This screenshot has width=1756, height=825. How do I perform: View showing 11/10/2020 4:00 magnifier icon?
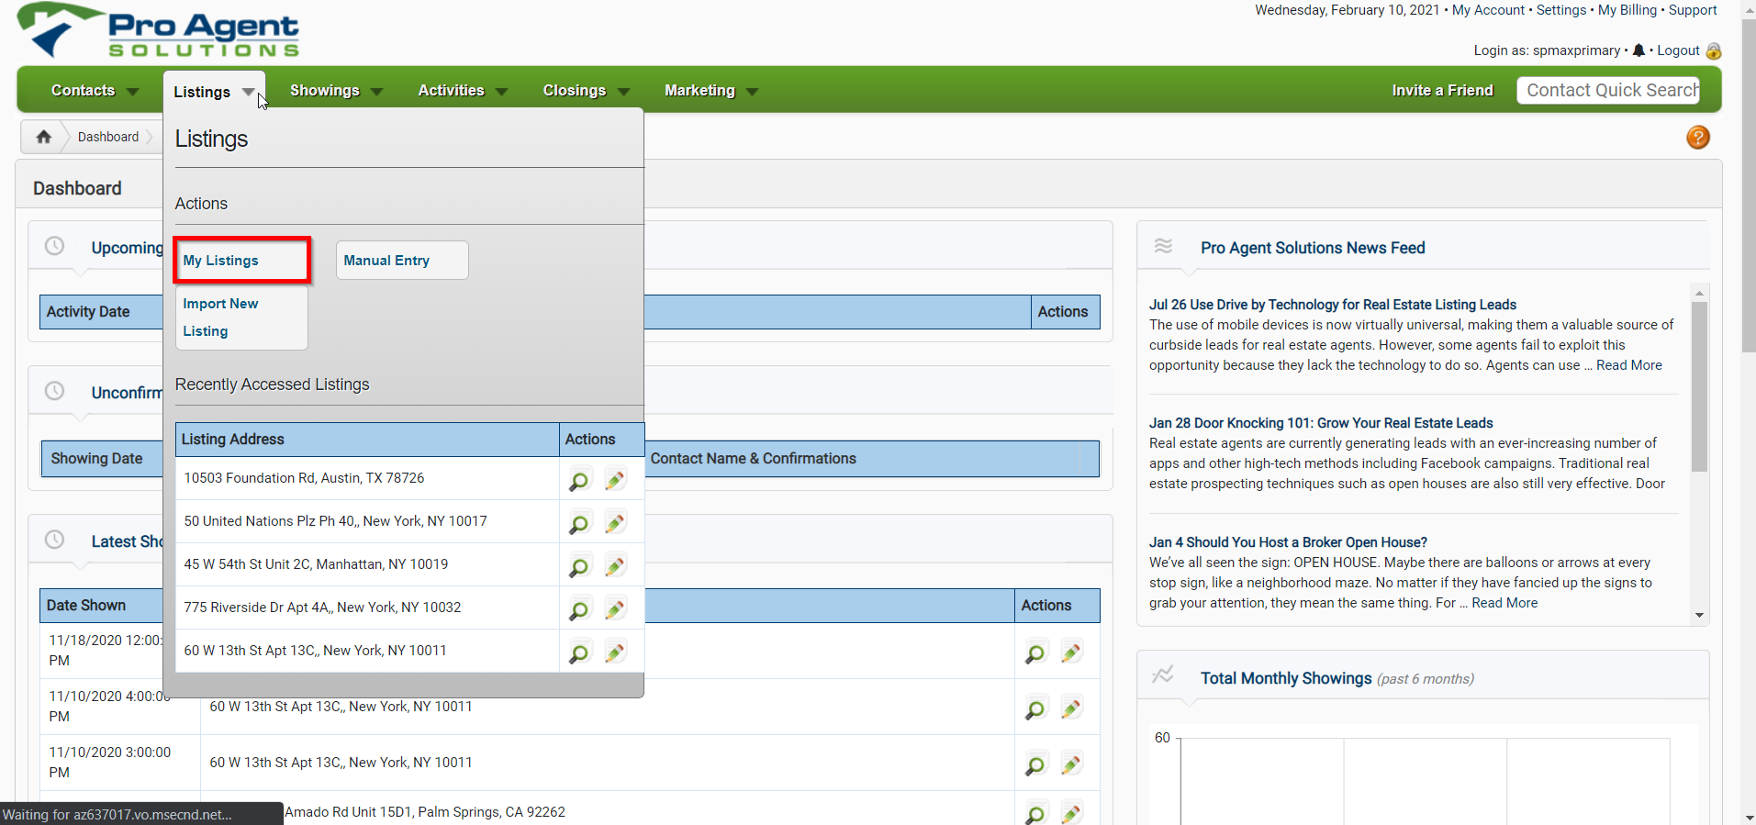pyautogui.click(x=1035, y=708)
